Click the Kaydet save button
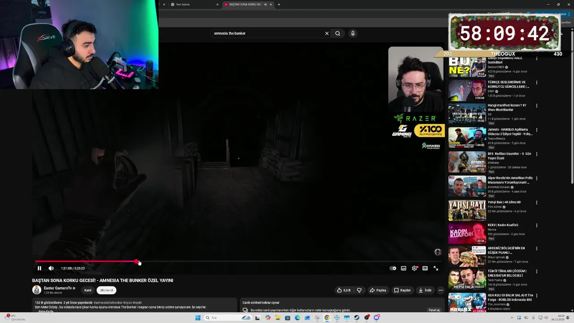574x323 pixels. tap(402, 290)
